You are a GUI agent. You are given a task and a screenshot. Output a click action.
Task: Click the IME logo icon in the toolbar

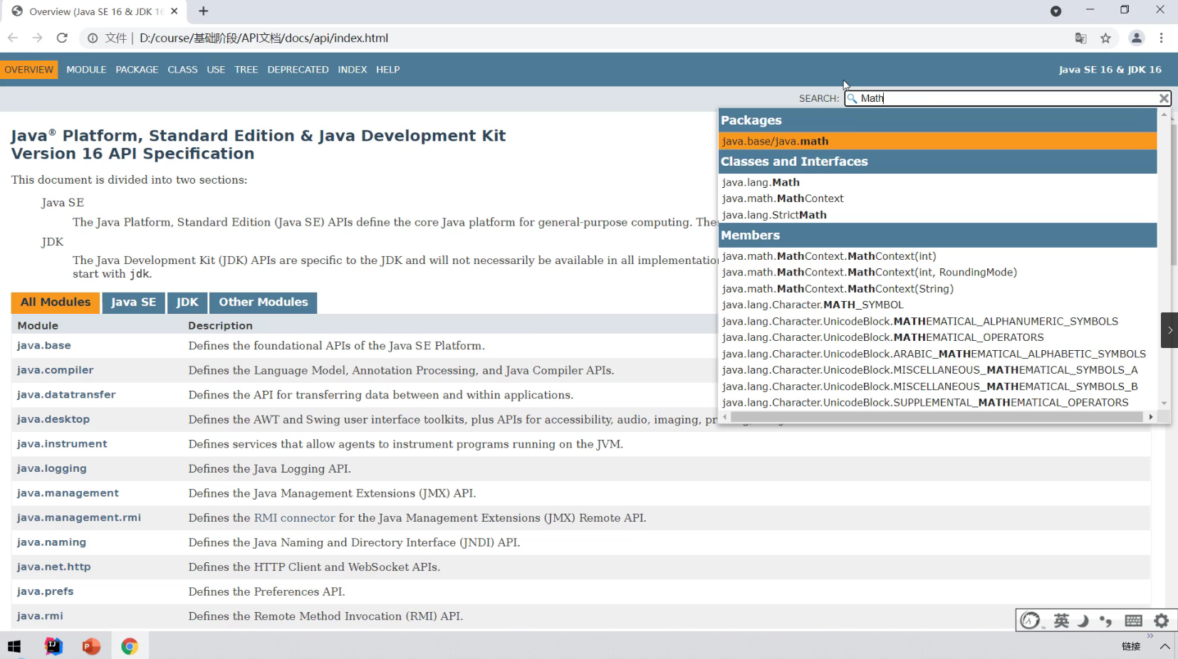[1031, 621]
